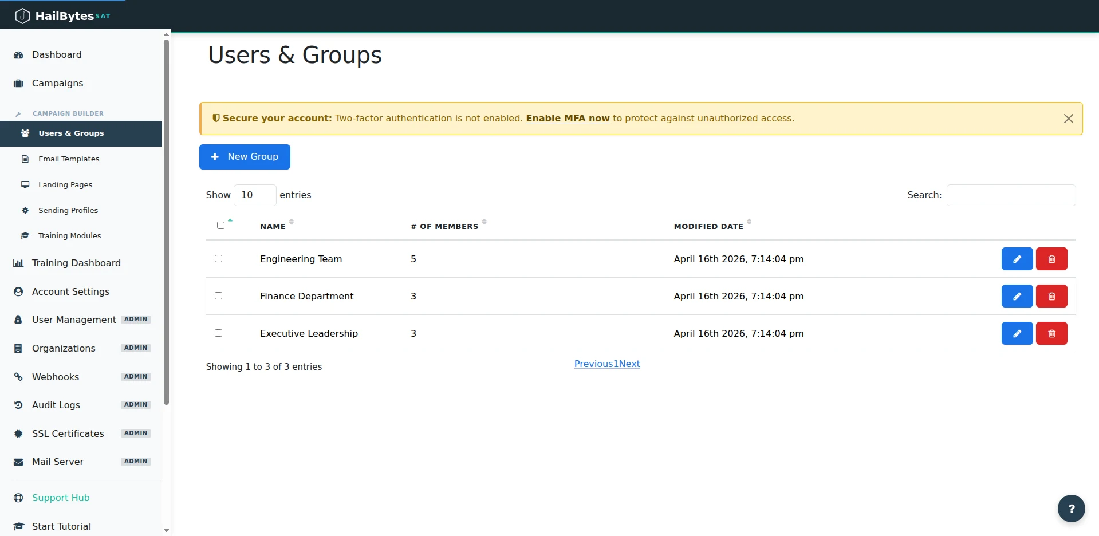Delete the Finance Department group
This screenshot has height=536, width=1099.
(x=1051, y=296)
